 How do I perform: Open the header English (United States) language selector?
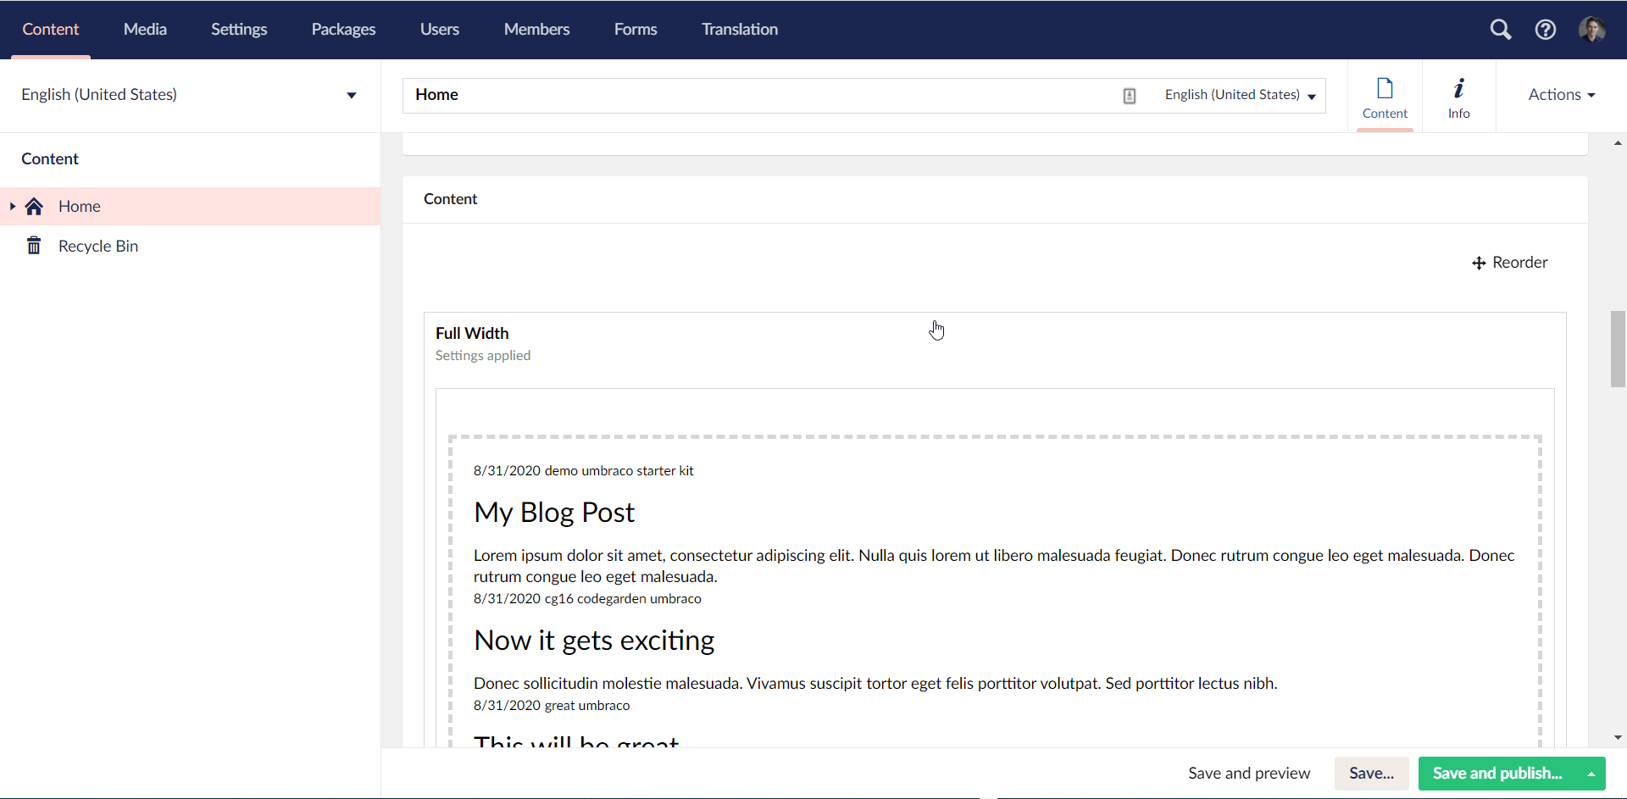click(1240, 95)
